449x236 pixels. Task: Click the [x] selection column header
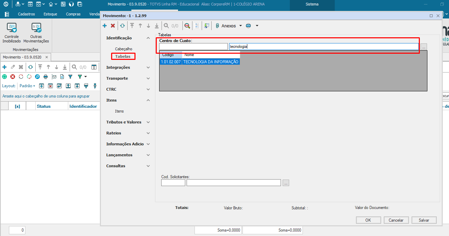(17, 106)
